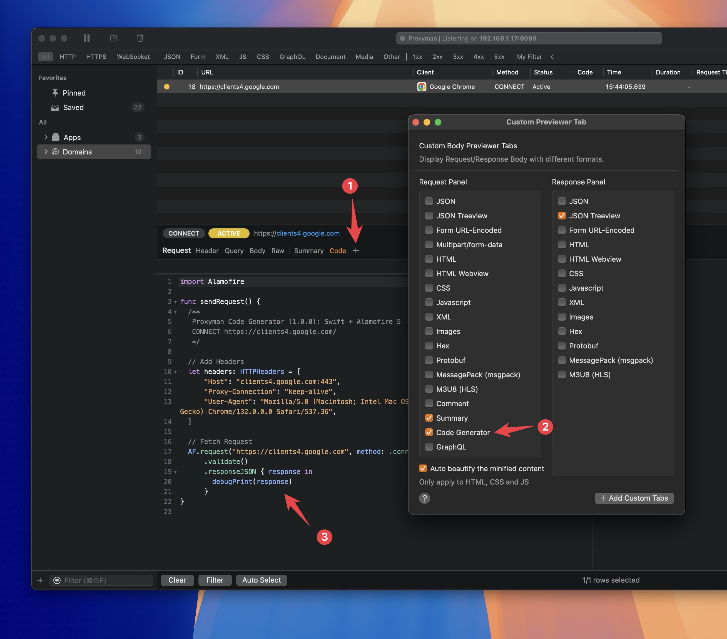This screenshot has height=639, width=727.
Task: Fold code at line 3 arrow
Action: point(175,302)
